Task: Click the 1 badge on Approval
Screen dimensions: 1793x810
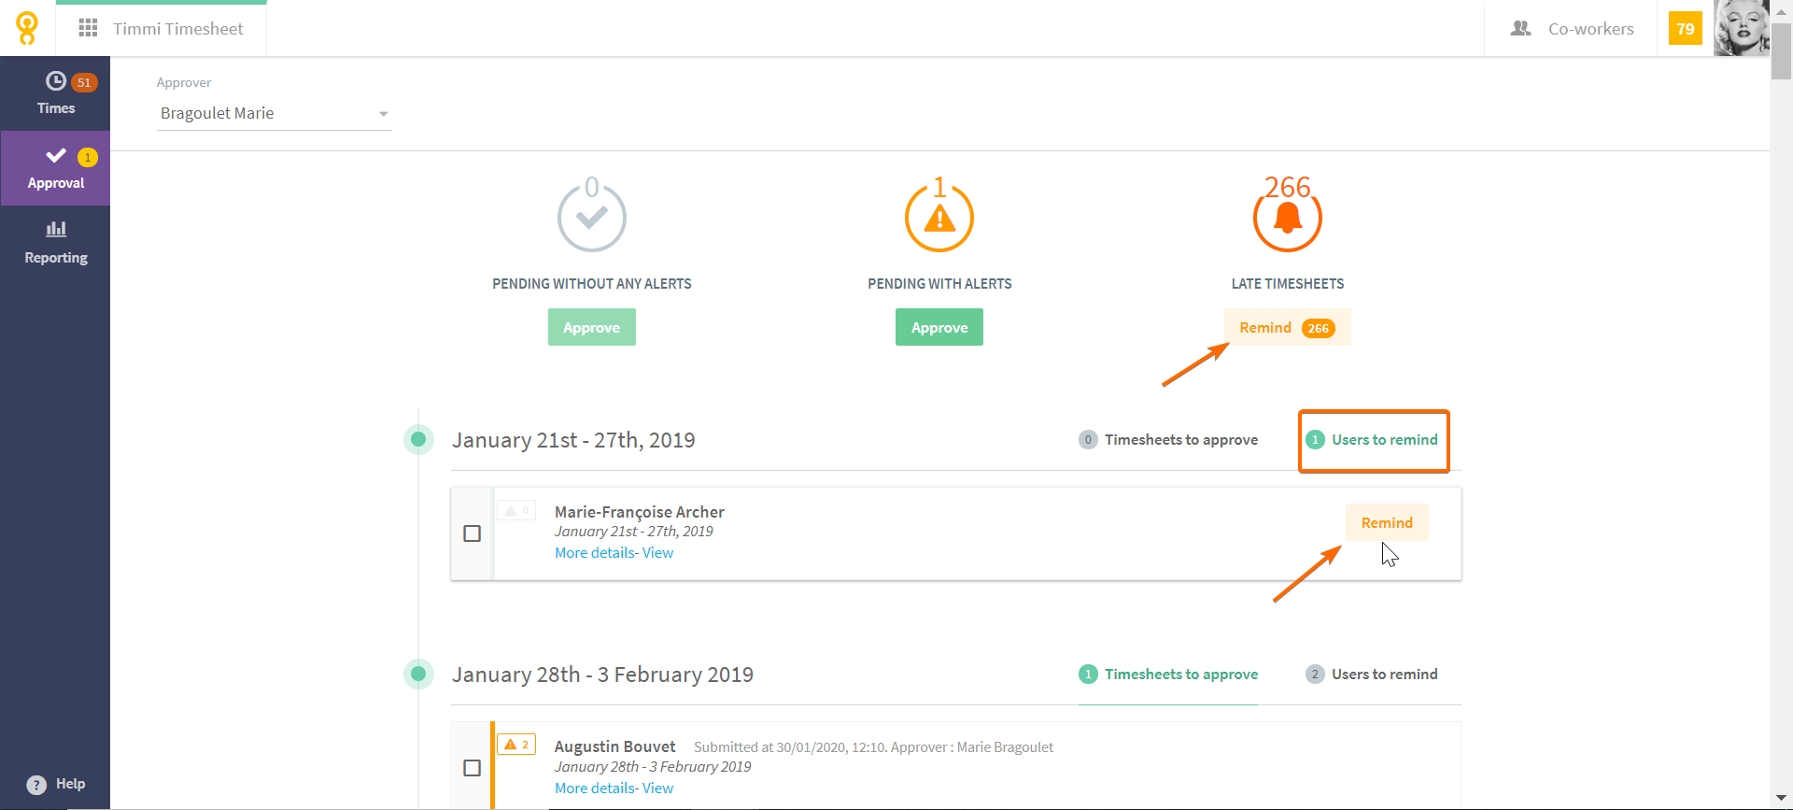Action: click(x=88, y=157)
